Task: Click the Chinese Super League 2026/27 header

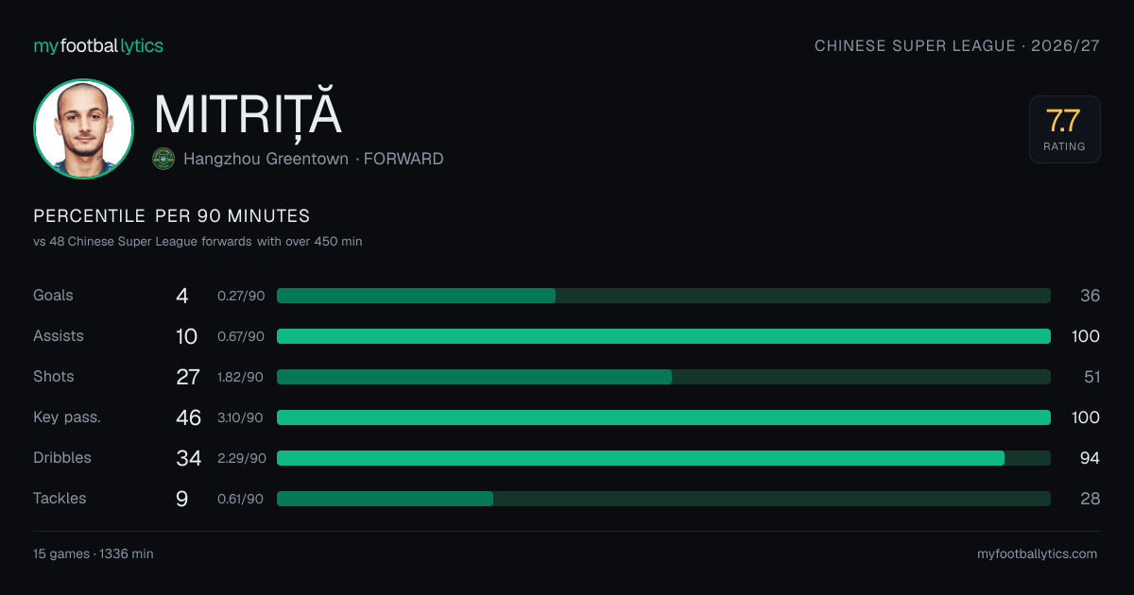Action: pos(957,45)
